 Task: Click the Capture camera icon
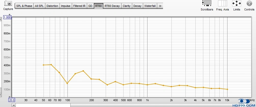[8, 4]
